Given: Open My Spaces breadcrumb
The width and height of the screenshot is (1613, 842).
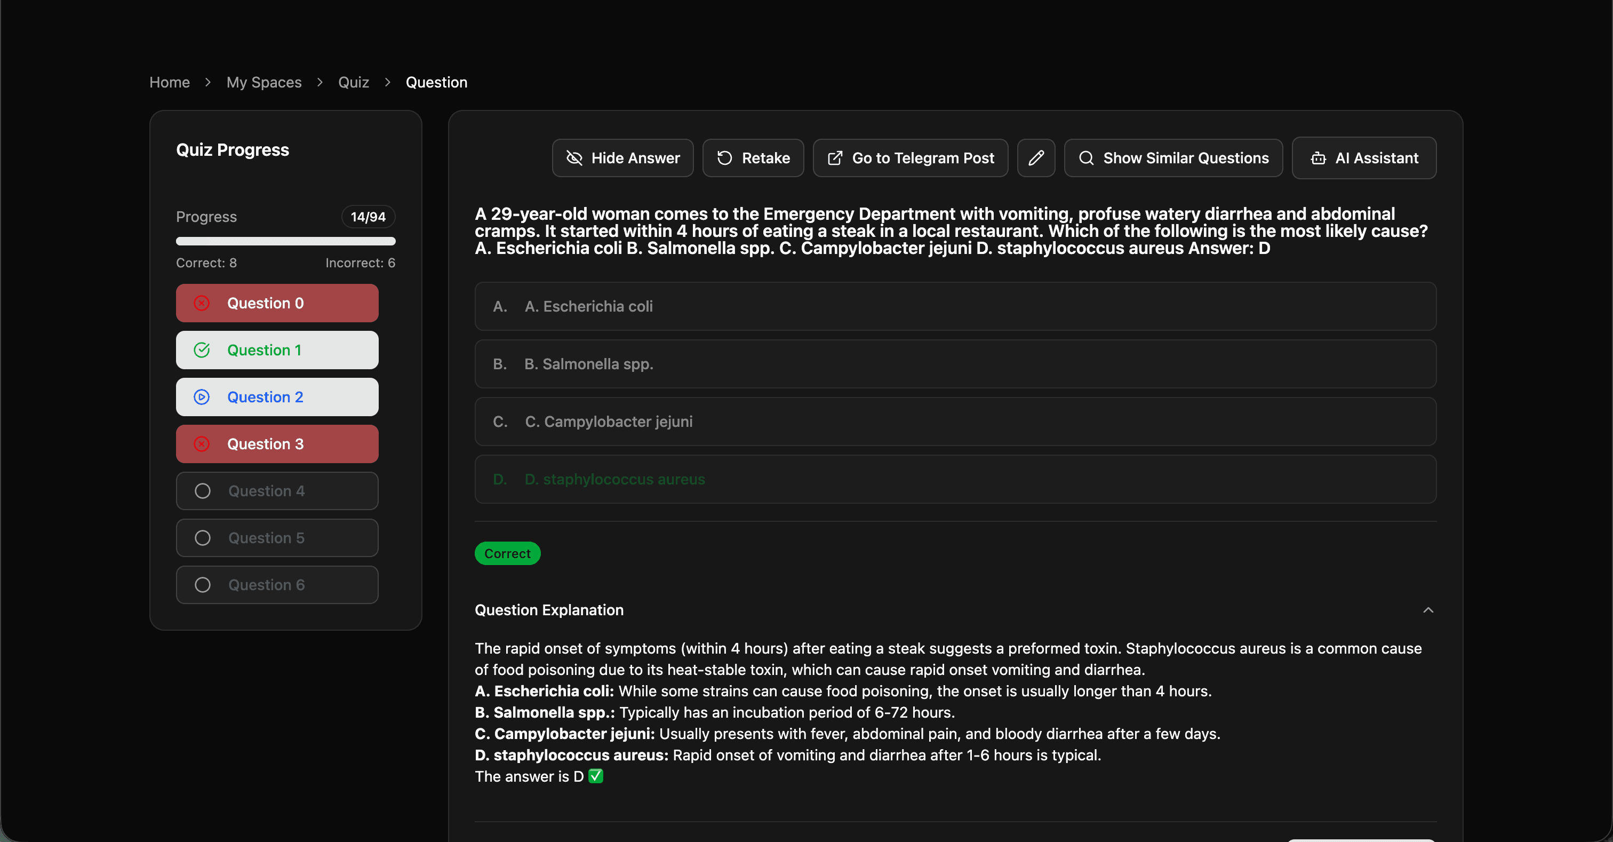Looking at the screenshot, I should (263, 82).
